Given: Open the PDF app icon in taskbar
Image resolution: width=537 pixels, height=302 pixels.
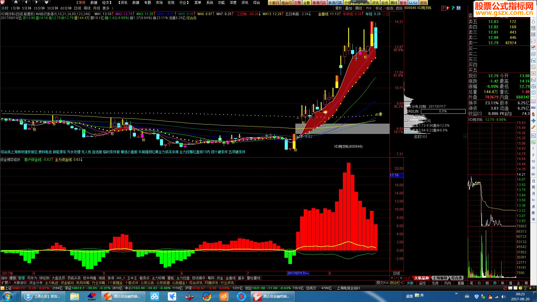Looking at the screenshot, I should 224,296.
